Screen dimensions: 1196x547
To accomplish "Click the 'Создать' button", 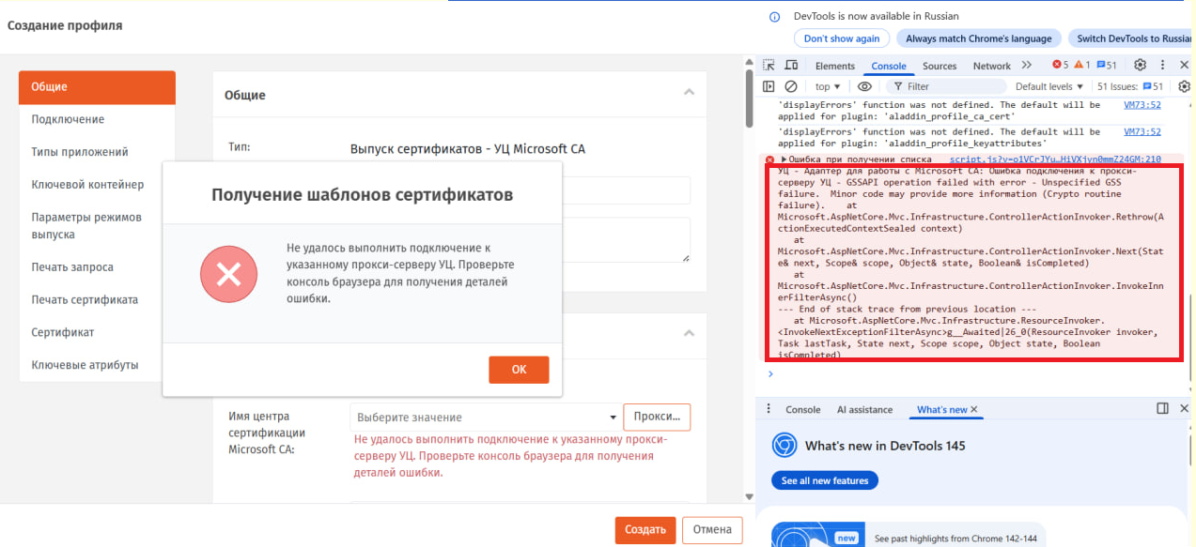I will [x=645, y=529].
